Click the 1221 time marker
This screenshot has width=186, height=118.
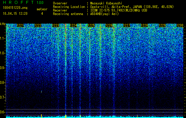tap(20, 25)
